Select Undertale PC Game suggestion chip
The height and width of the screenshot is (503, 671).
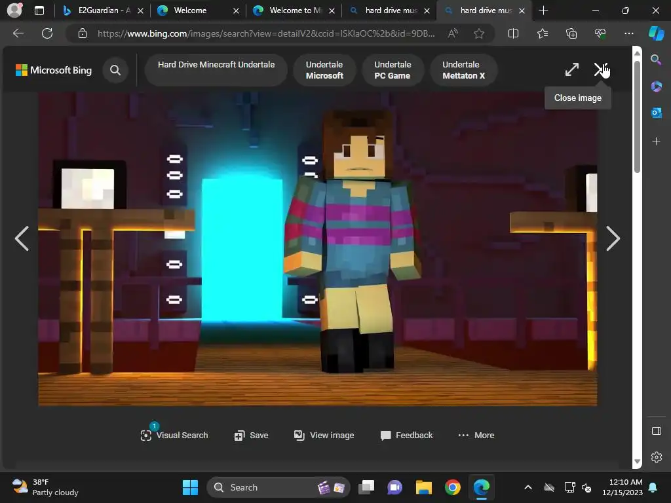pyautogui.click(x=393, y=69)
